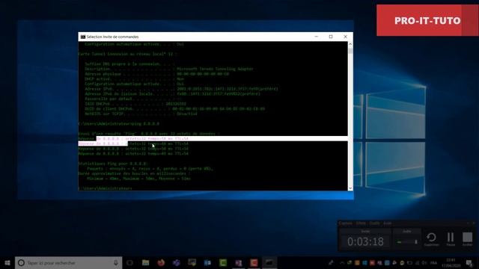Open the recorder Capture menu
Viewport: 479px width, 269px height.
coord(346,223)
